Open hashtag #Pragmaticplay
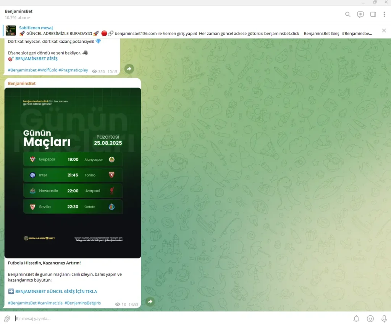The image size is (391, 326). click(73, 70)
